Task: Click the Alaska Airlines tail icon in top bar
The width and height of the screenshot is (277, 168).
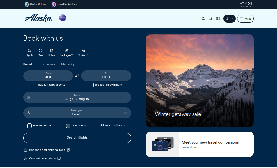Action: (x=26, y=4)
